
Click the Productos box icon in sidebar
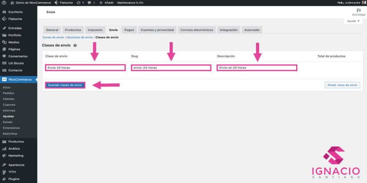4,141
